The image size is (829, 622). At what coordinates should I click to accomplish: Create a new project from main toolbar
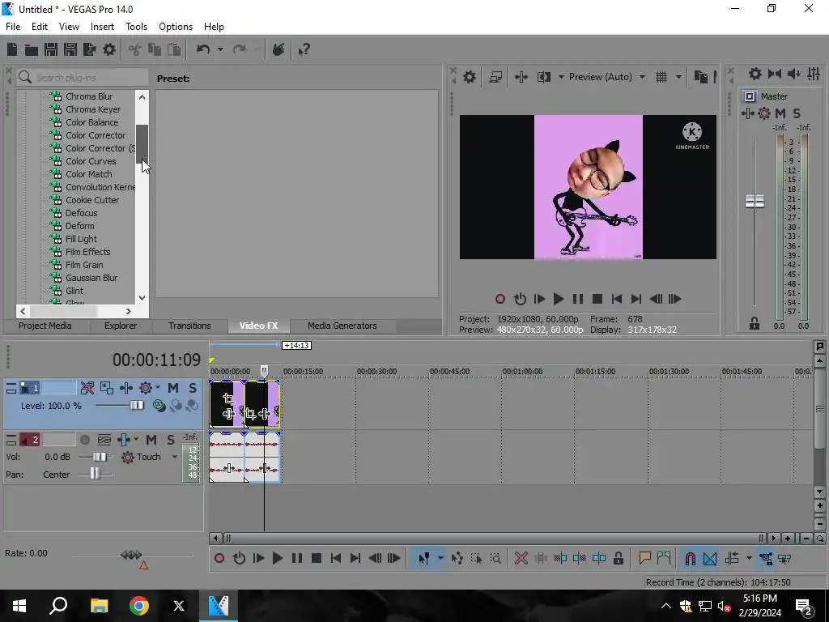(12, 49)
